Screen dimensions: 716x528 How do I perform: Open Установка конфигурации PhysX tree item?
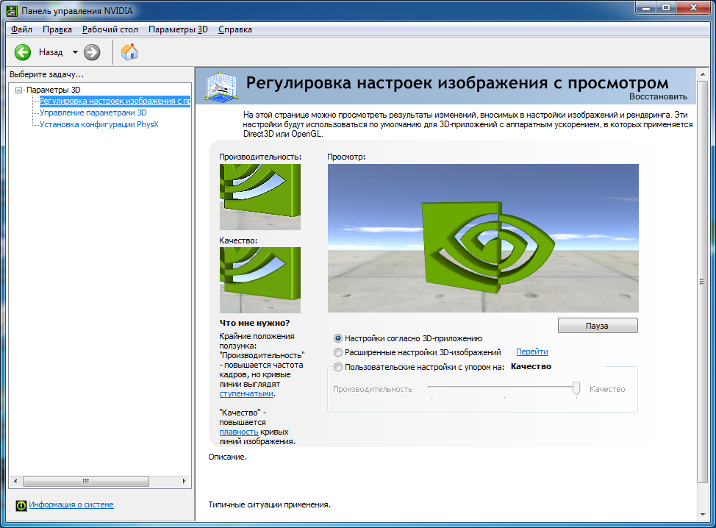(99, 124)
